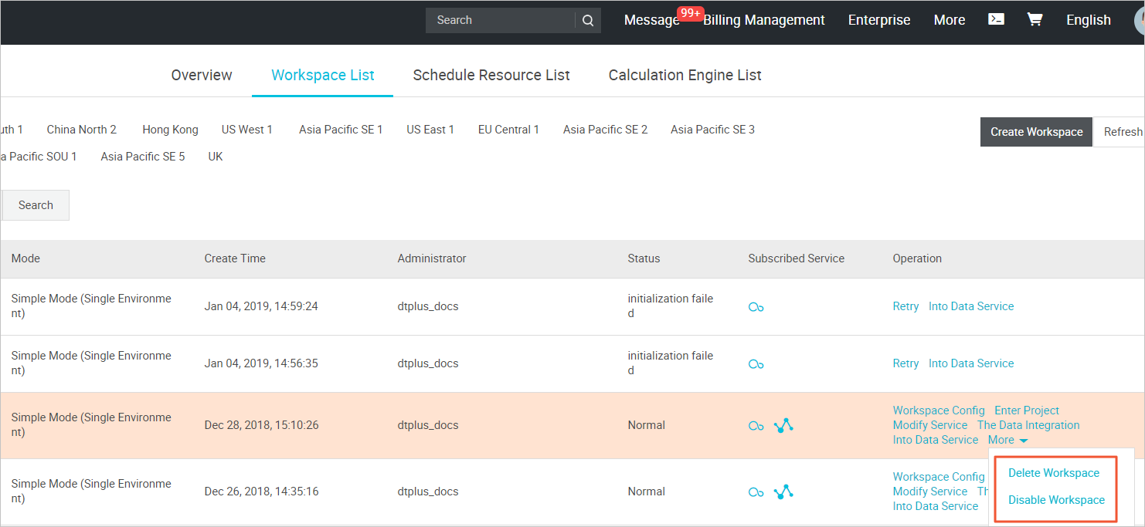1145x527 pixels.
Task: Click cloud service icon in Jan 04 14:56:35 row
Action: tap(756, 364)
